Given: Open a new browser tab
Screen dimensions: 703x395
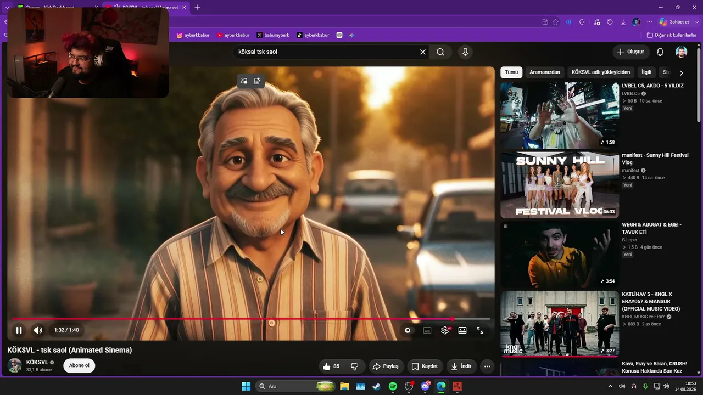Looking at the screenshot, I should click(197, 7).
